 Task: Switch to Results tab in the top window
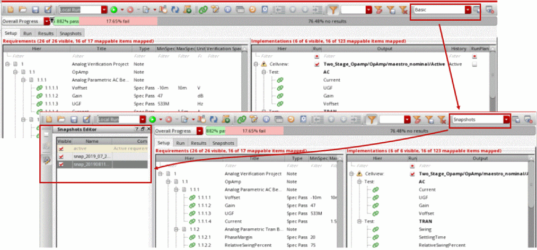click(46, 33)
